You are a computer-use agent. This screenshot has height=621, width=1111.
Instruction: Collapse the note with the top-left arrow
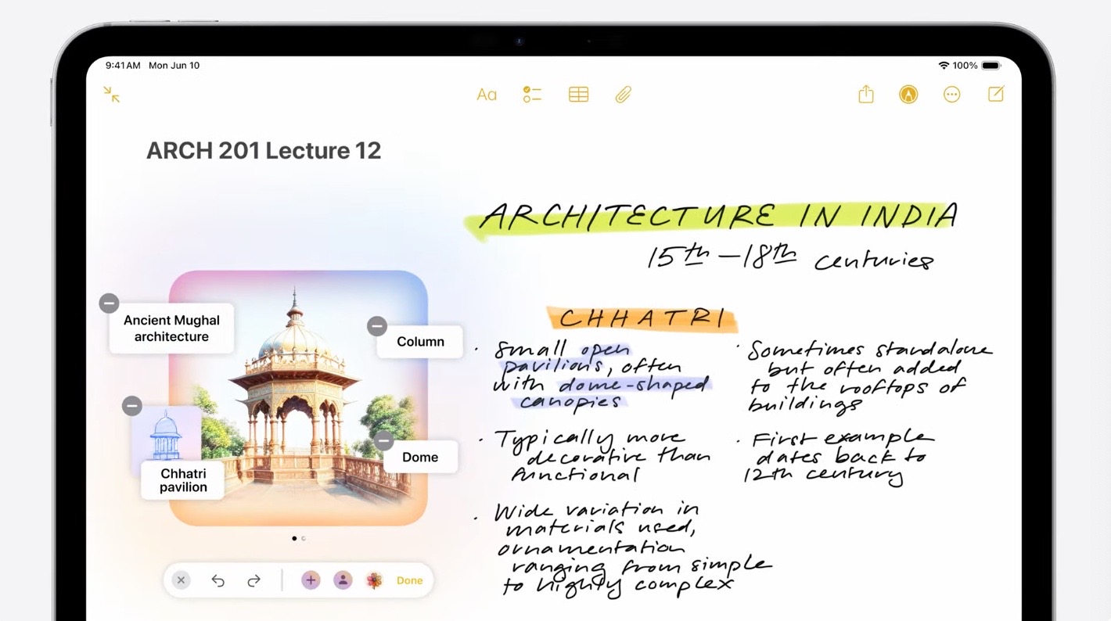tap(111, 95)
